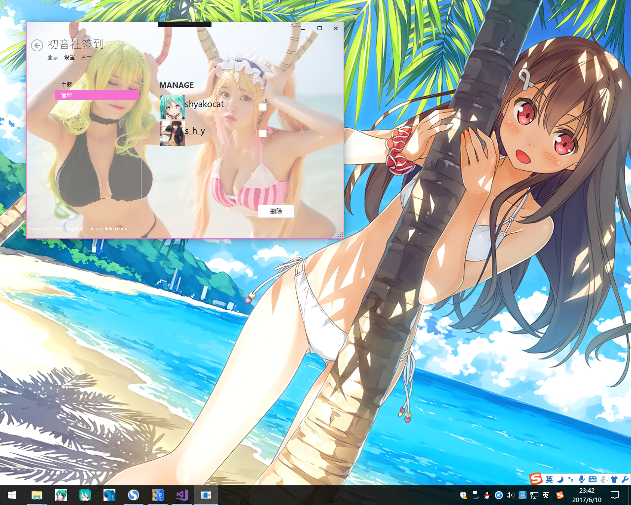Close the 初音社签到 window
The height and width of the screenshot is (505, 631).
[x=336, y=29]
